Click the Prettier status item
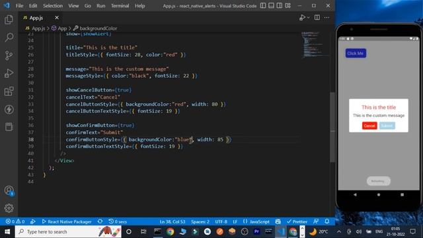 tap(297, 221)
